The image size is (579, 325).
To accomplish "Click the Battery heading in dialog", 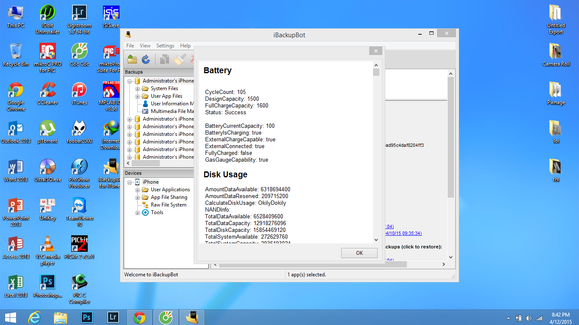I will [x=217, y=71].
